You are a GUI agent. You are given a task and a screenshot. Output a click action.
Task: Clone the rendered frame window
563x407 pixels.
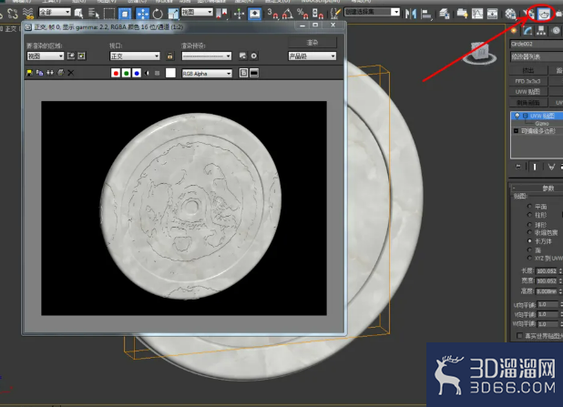[x=50, y=73]
